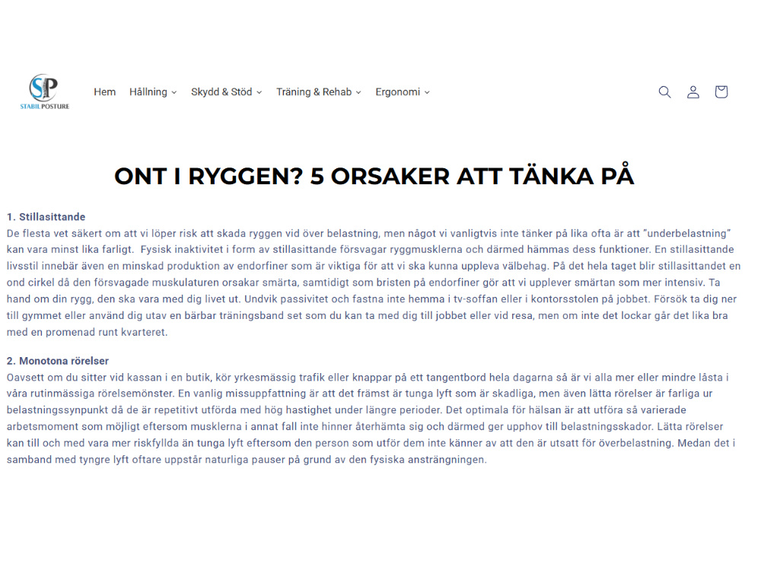Click the text "med en promenad runt kvarteret."
Screen dimensions: 761x571
tap(88, 332)
